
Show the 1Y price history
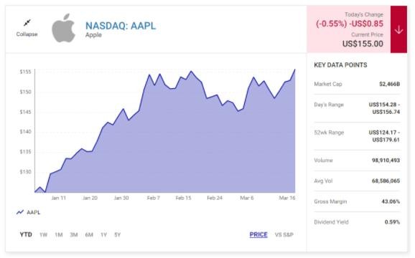[x=103, y=234]
